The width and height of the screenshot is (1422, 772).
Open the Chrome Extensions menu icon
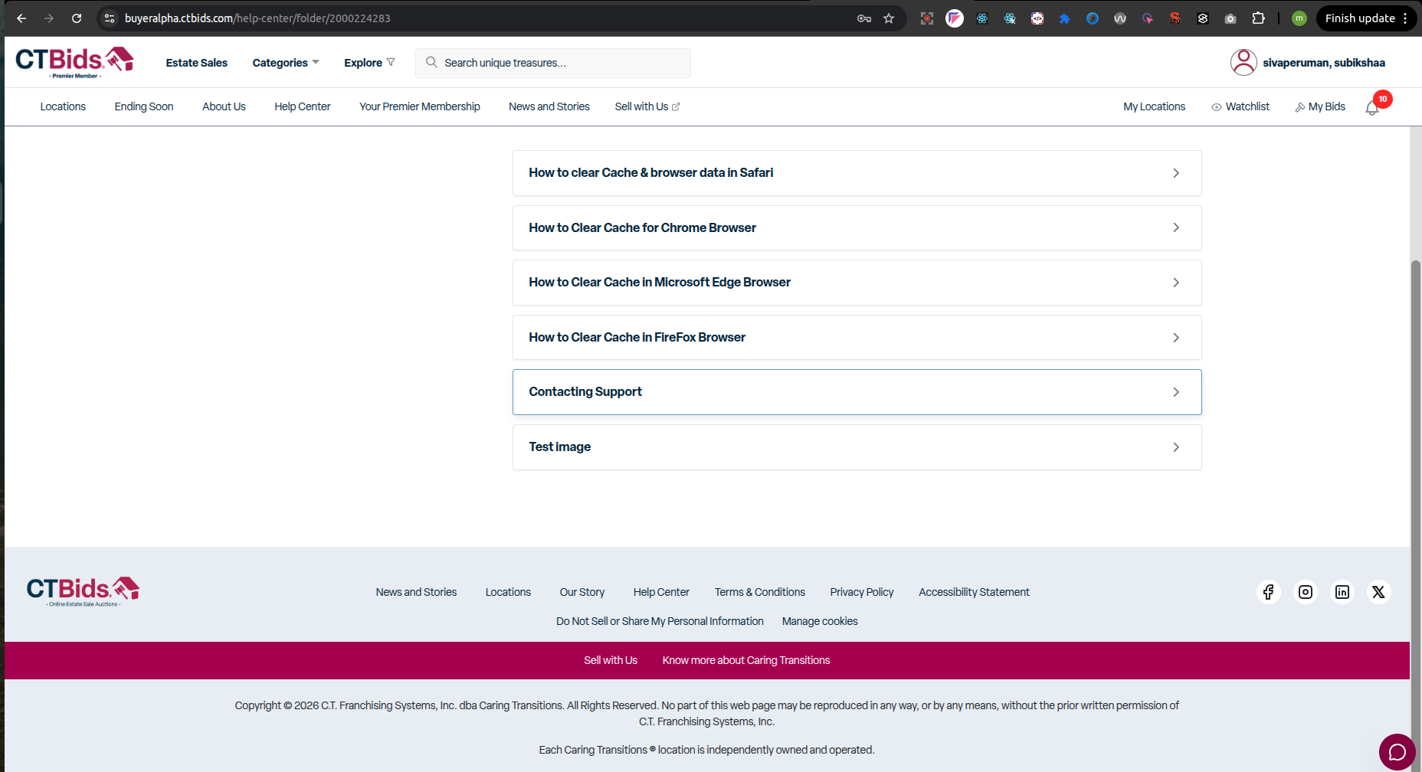tap(1258, 18)
